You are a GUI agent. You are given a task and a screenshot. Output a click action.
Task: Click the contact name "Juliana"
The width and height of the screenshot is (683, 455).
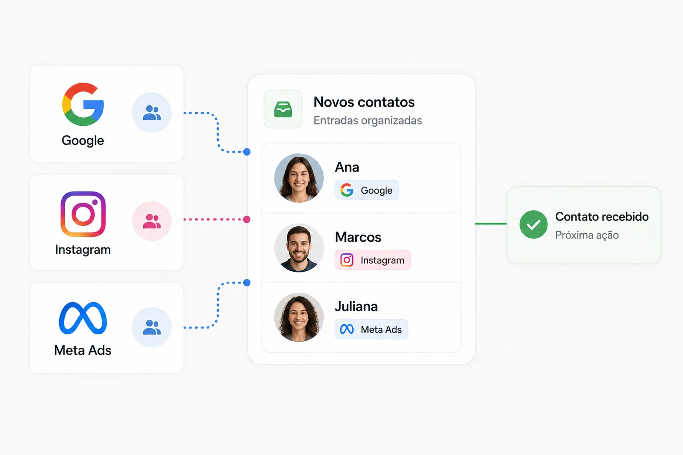click(356, 307)
